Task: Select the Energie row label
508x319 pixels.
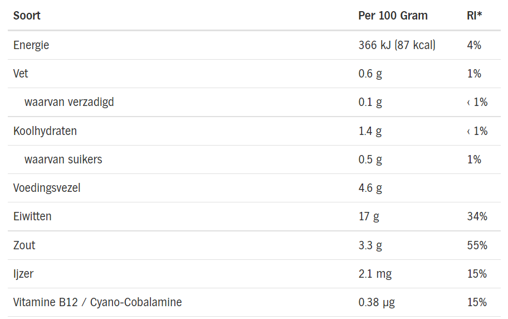Action: pyautogui.click(x=31, y=45)
